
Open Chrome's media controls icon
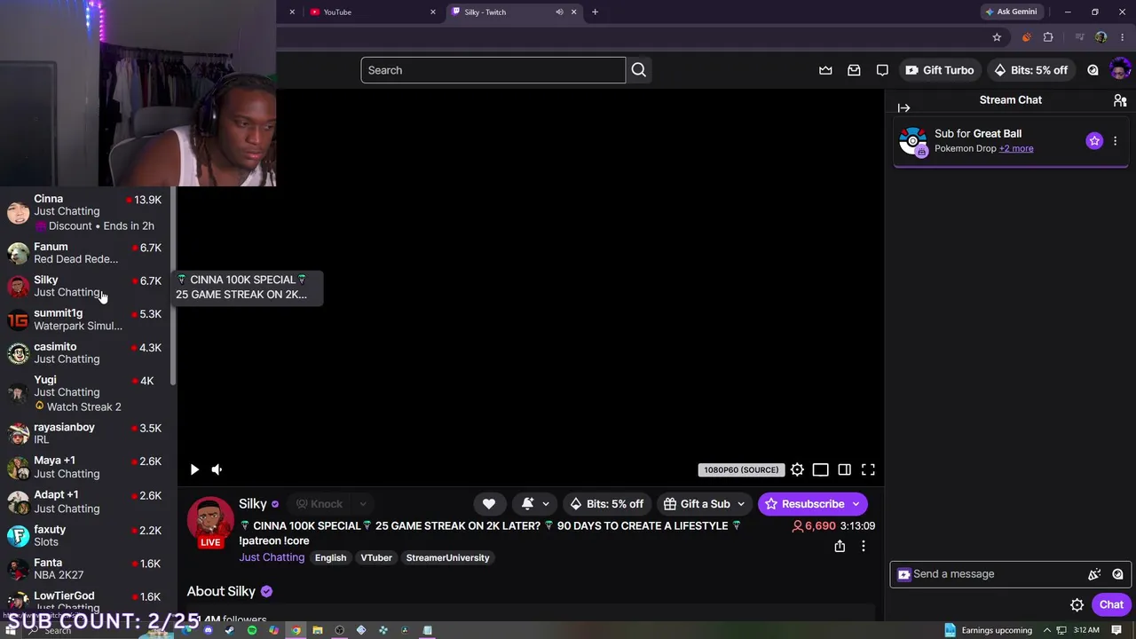[1079, 37]
